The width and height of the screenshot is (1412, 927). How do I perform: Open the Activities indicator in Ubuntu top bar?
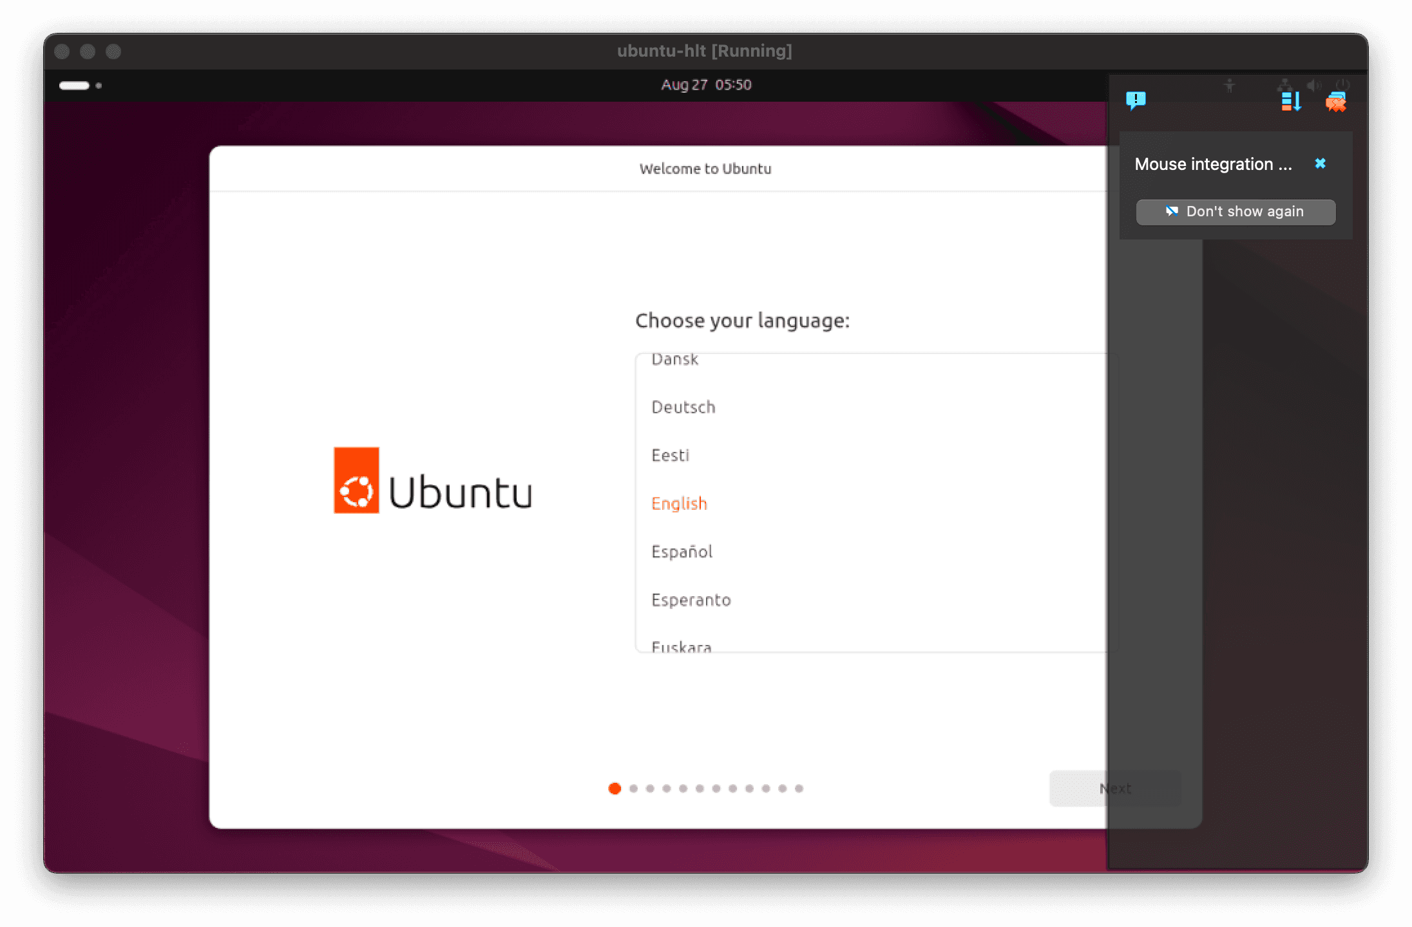[x=81, y=85]
